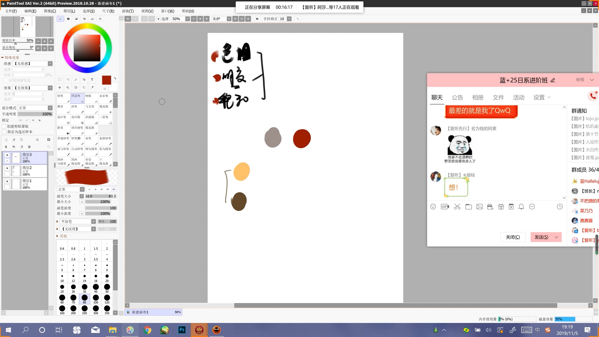
Task: Click the voice call phone icon
Action: coord(593,96)
